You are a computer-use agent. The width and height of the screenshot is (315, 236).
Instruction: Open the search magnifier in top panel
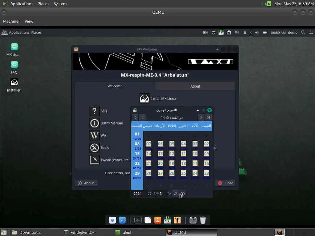tap(303, 33)
